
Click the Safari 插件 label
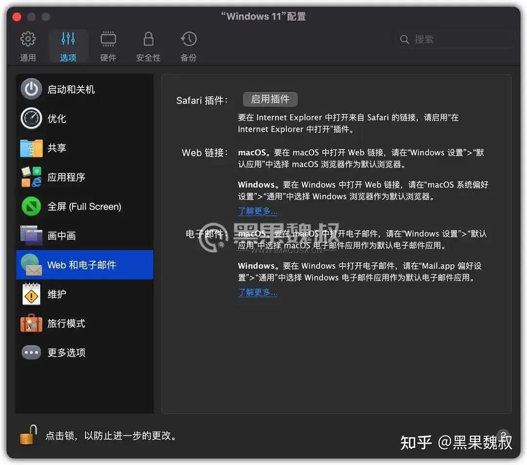202,100
